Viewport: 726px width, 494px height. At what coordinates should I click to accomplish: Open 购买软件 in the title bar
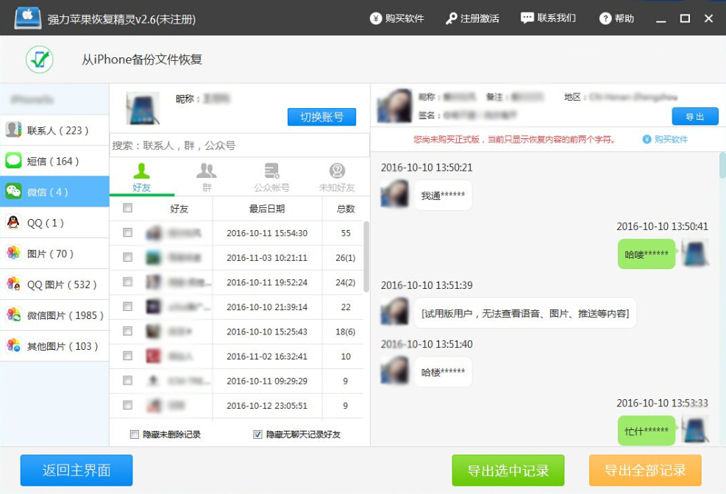(396, 18)
